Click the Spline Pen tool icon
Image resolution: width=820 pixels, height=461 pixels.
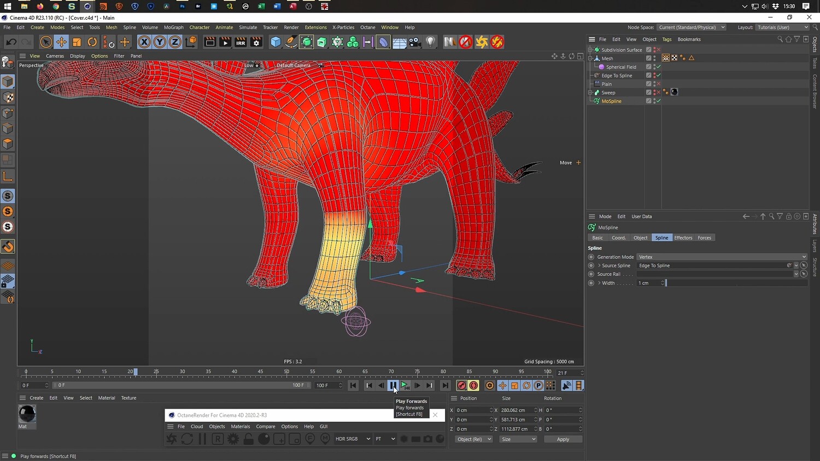tap(291, 42)
